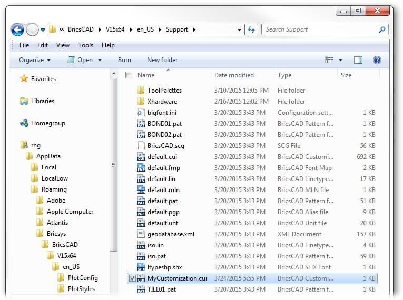Expand the arrow after BricsCAD breadcrumb
Viewport: 403px width, 300px height.
(100, 30)
